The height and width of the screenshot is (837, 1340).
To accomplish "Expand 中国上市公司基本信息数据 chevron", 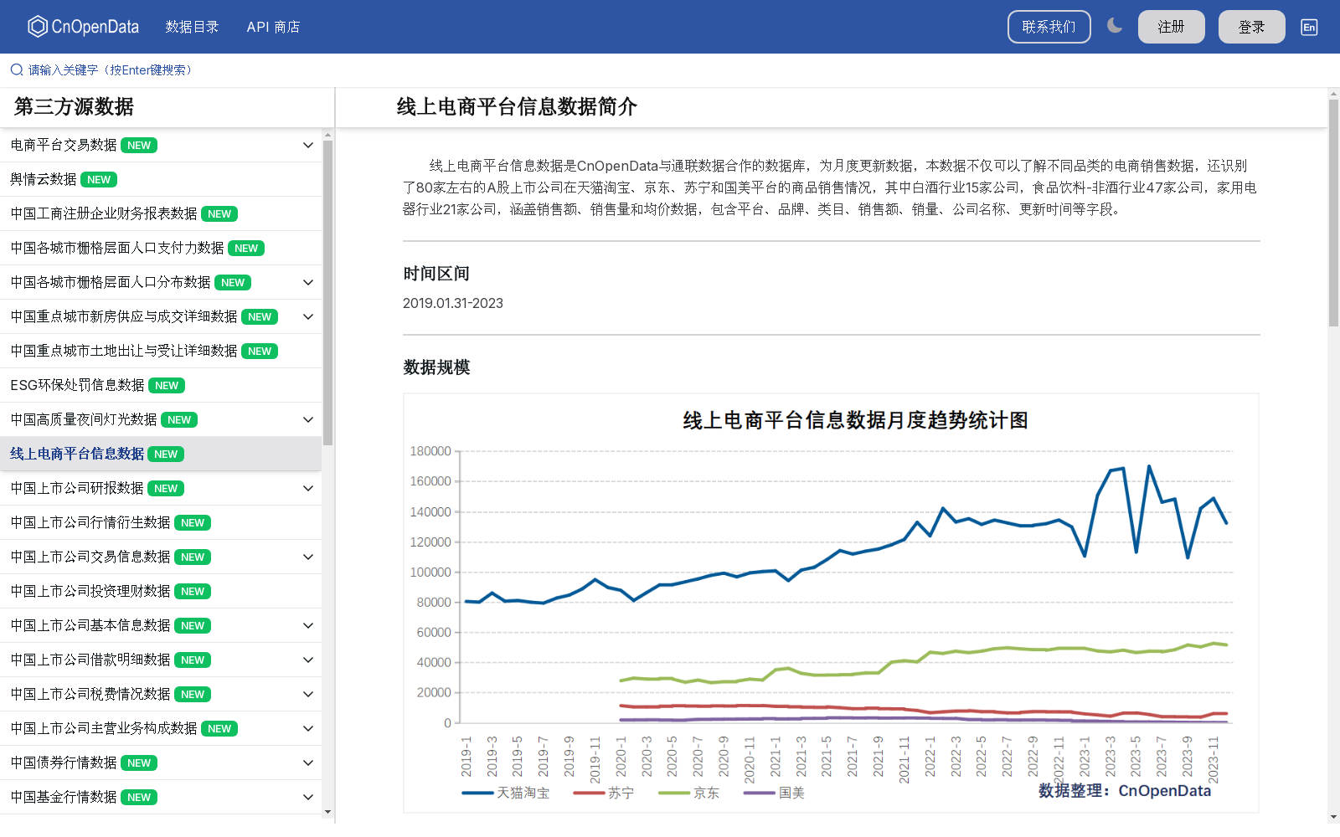I will [x=308, y=625].
